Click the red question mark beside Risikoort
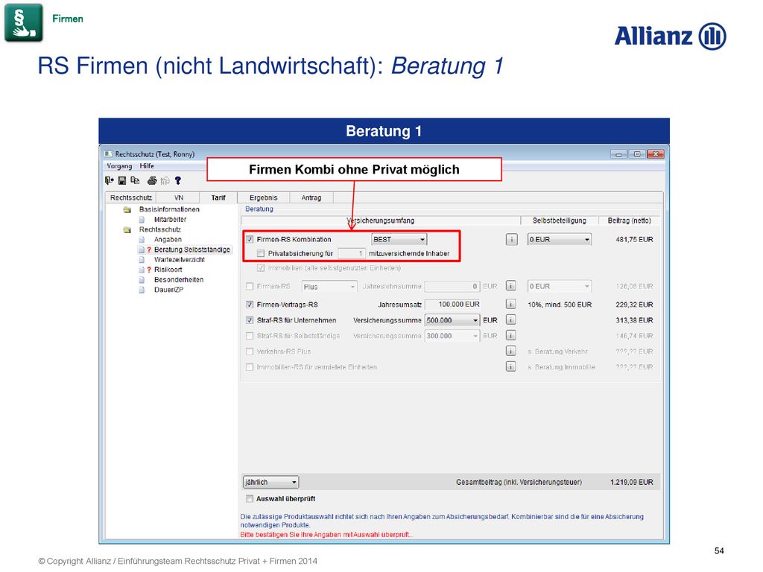763x572 pixels. click(x=149, y=270)
